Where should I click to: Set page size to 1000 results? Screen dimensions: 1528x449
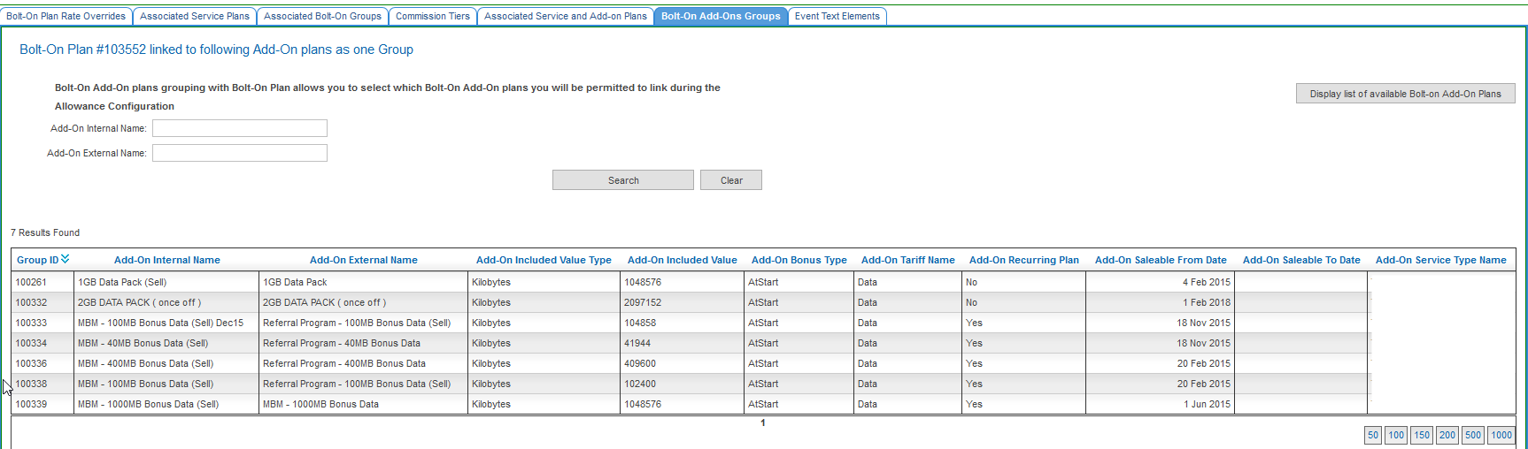click(1501, 435)
